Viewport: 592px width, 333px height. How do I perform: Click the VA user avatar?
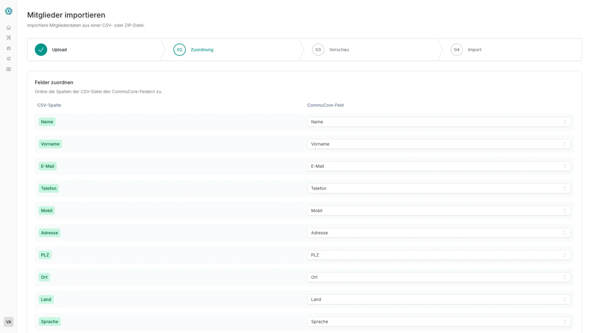click(9, 322)
